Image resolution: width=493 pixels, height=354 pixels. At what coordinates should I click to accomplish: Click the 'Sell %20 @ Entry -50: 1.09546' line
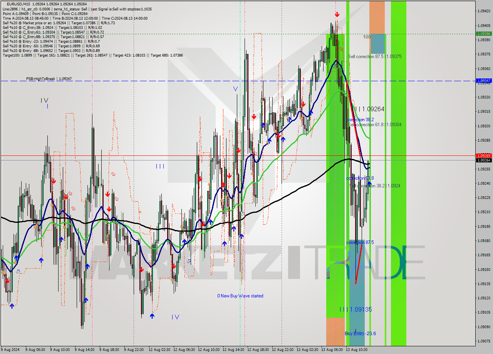(51, 46)
